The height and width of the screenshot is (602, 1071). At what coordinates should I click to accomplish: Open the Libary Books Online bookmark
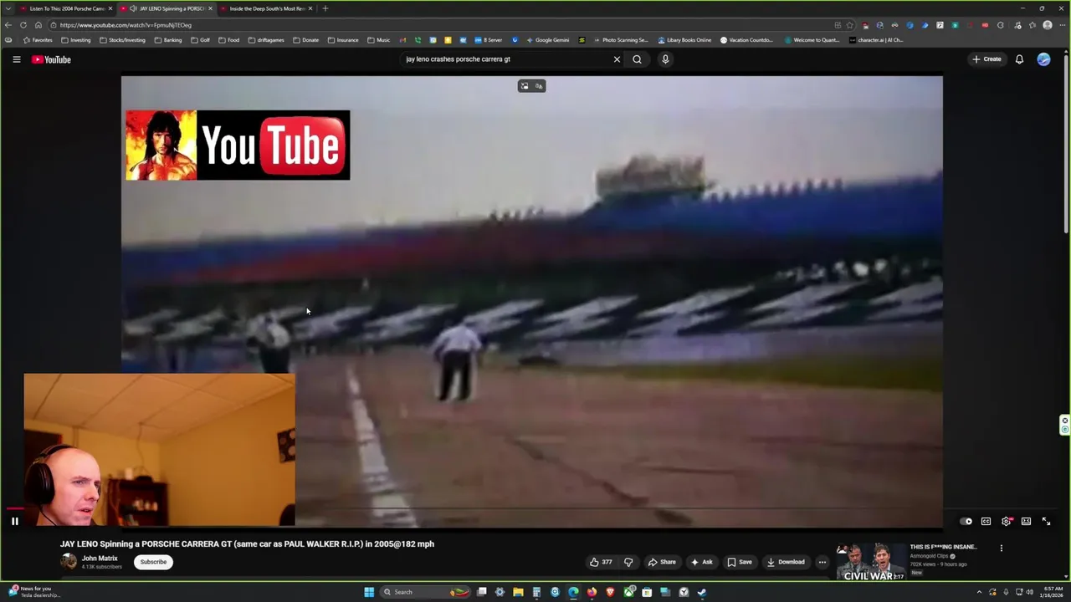click(x=684, y=40)
